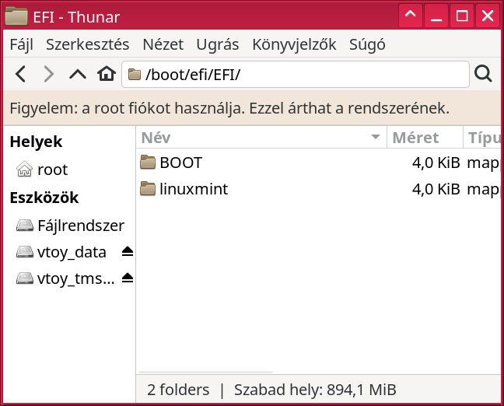Open the search magnifier icon

click(483, 74)
